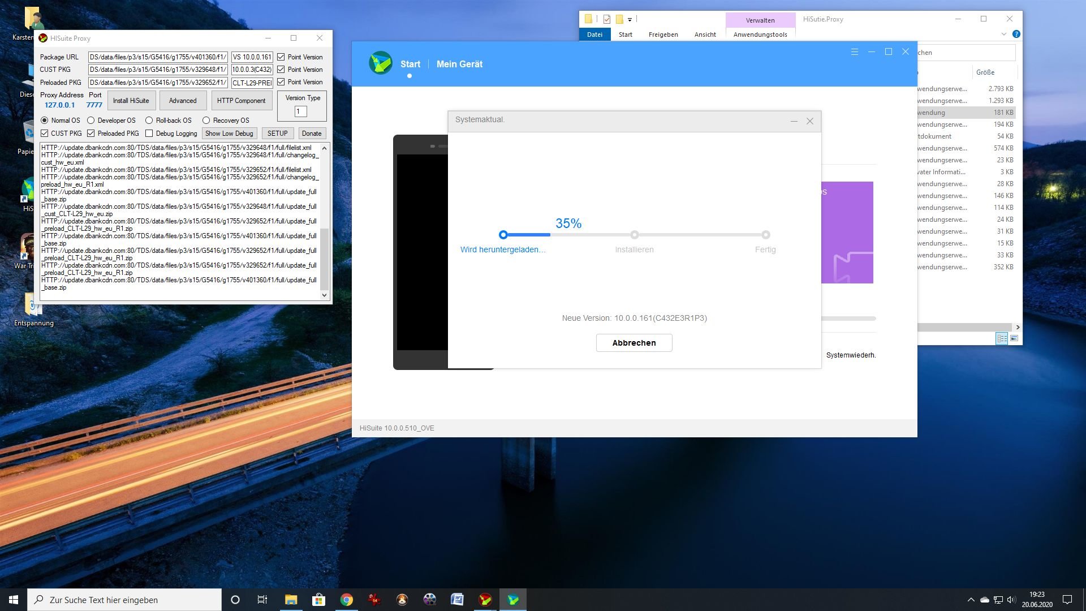Select Recovery OS radio button
This screenshot has width=1086, height=611.
click(x=206, y=121)
